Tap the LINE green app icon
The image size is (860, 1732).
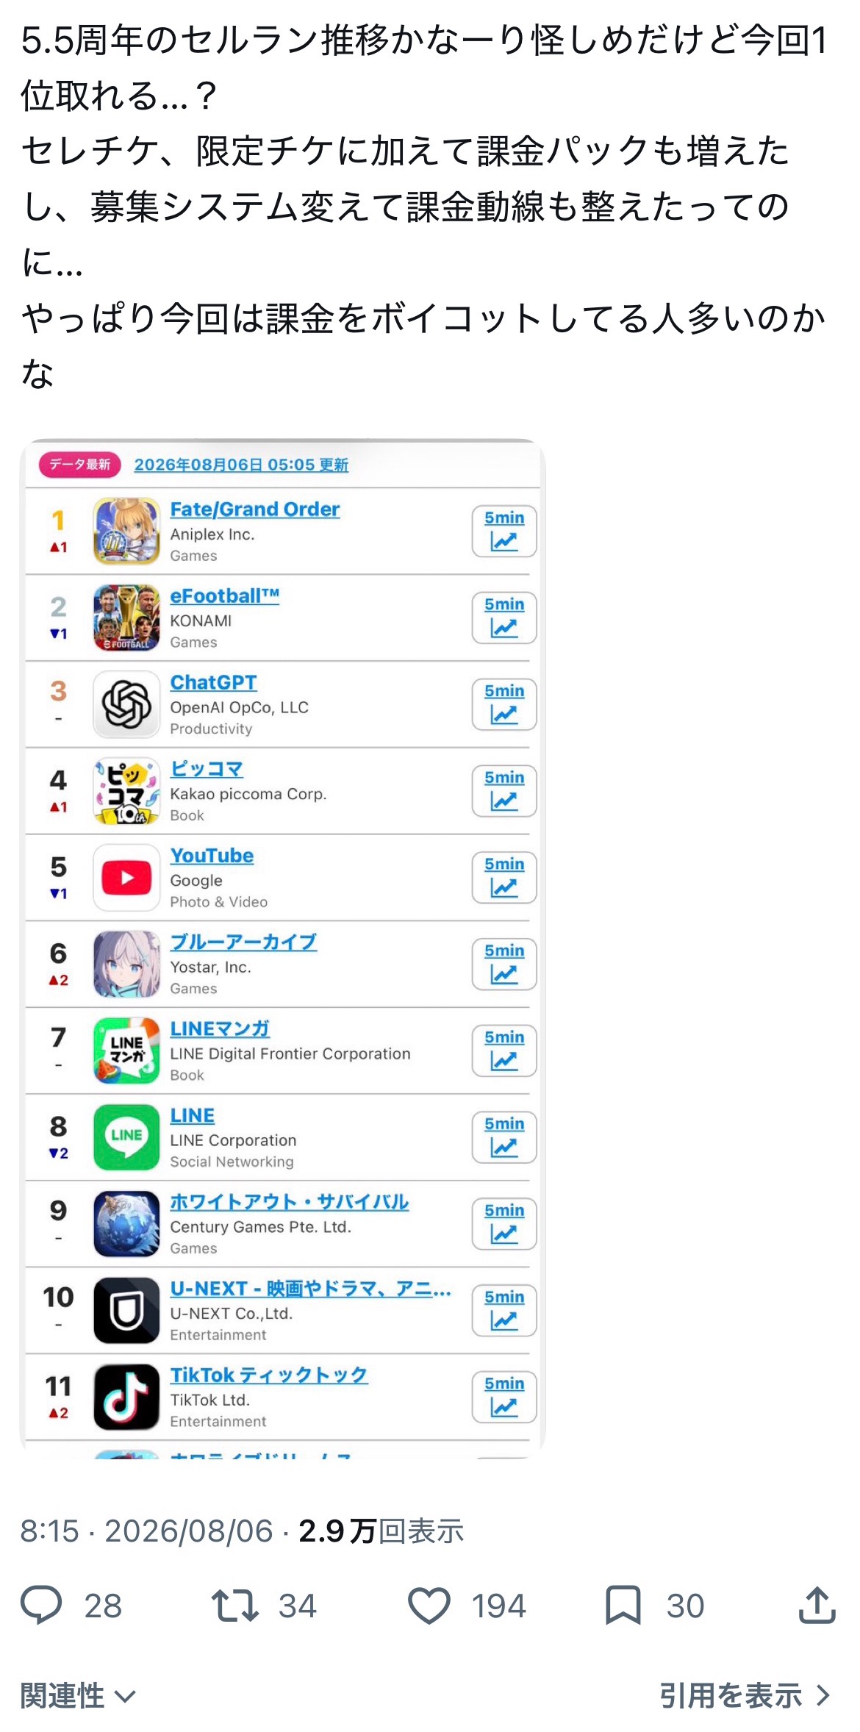[x=126, y=1137]
